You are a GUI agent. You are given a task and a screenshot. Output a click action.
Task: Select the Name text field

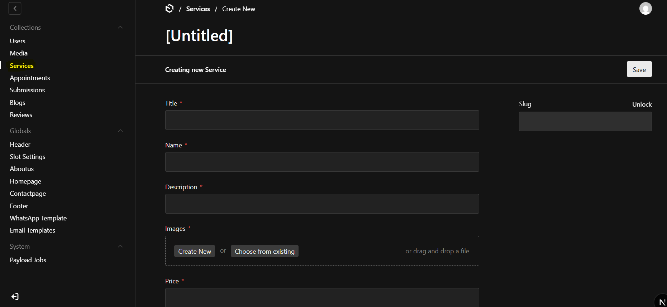pyautogui.click(x=322, y=162)
